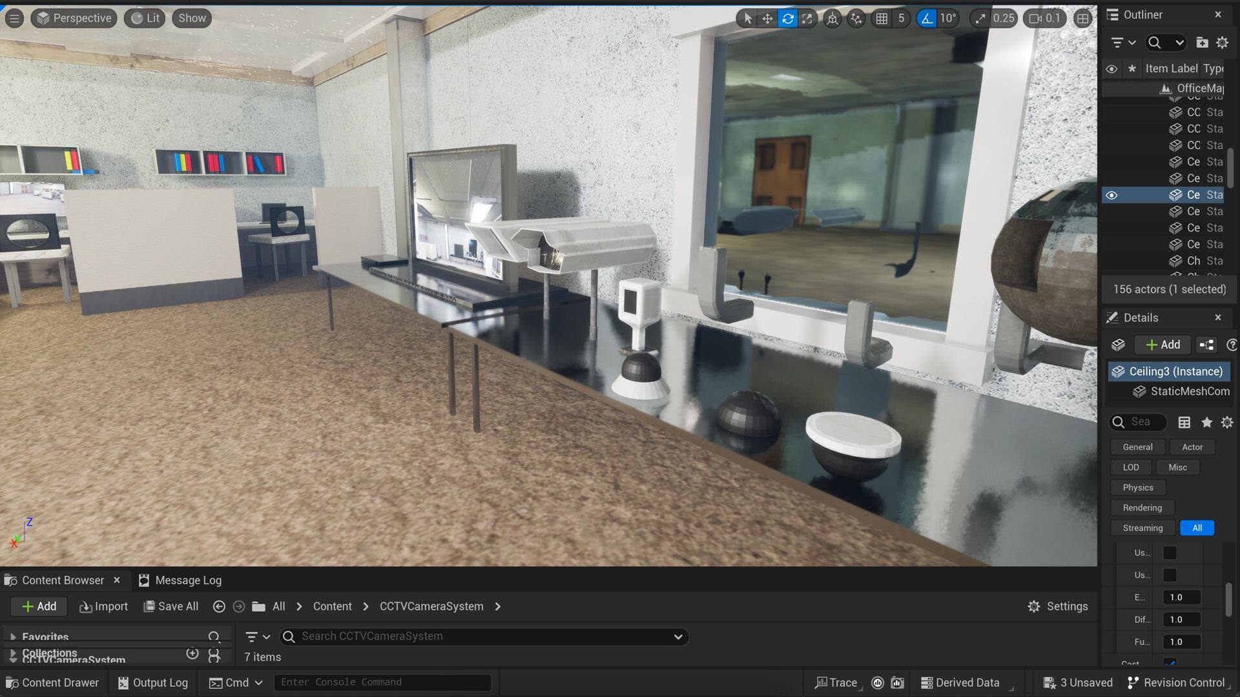The height and width of the screenshot is (697, 1240).
Task: Hide the selected Ce actor via its eye icon
Action: [x=1111, y=195]
